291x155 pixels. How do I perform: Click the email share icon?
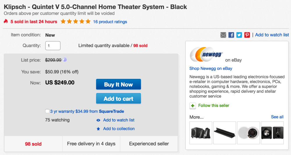pyautogui.click(x=223, y=35)
